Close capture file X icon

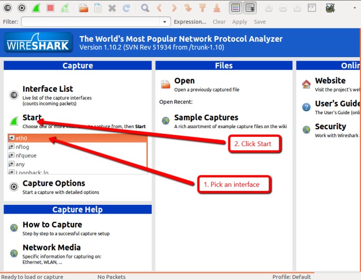[x=112, y=8]
